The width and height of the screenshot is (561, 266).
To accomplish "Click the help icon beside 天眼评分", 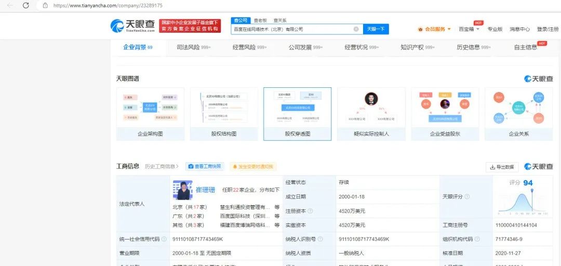I will pyautogui.click(x=467, y=197).
